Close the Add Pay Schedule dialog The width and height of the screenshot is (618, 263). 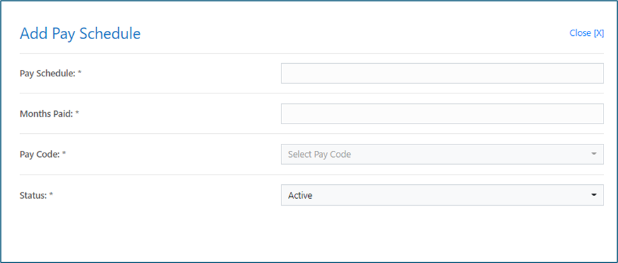[586, 33]
